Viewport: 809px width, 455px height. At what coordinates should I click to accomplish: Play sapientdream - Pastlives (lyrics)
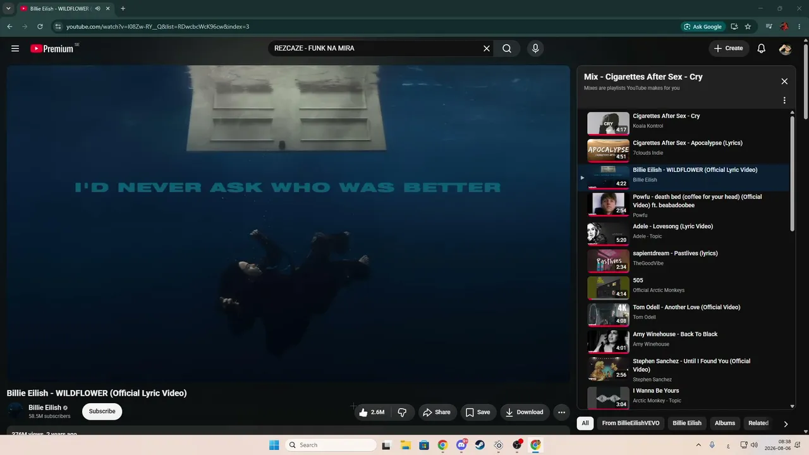(684, 261)
